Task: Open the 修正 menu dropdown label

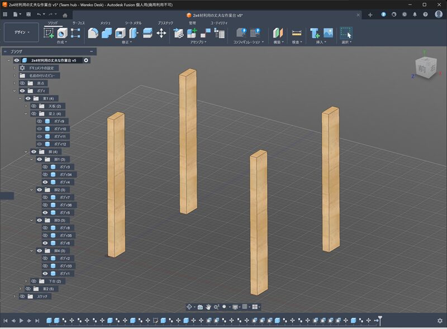Action: click(x=127, y=42)
